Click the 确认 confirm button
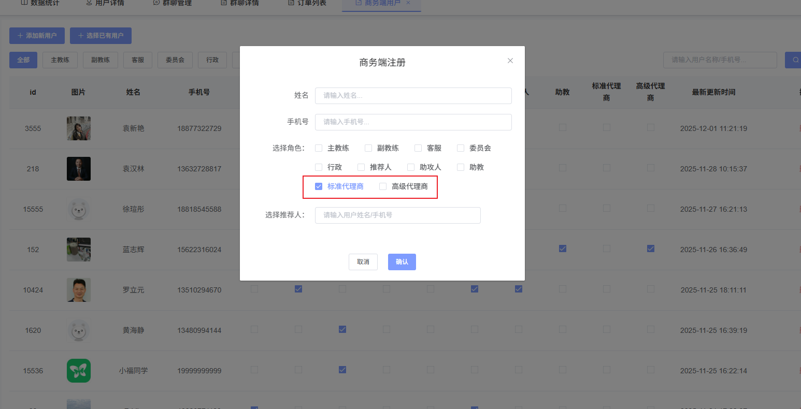 pos(402,261)
